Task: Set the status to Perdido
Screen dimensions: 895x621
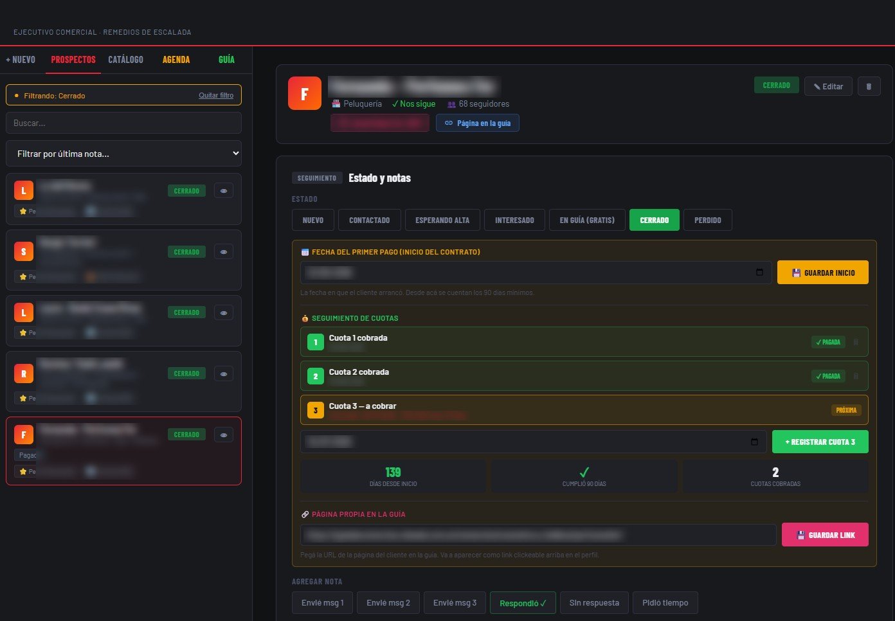Action: pyautogui.click(x=708, y=220)
